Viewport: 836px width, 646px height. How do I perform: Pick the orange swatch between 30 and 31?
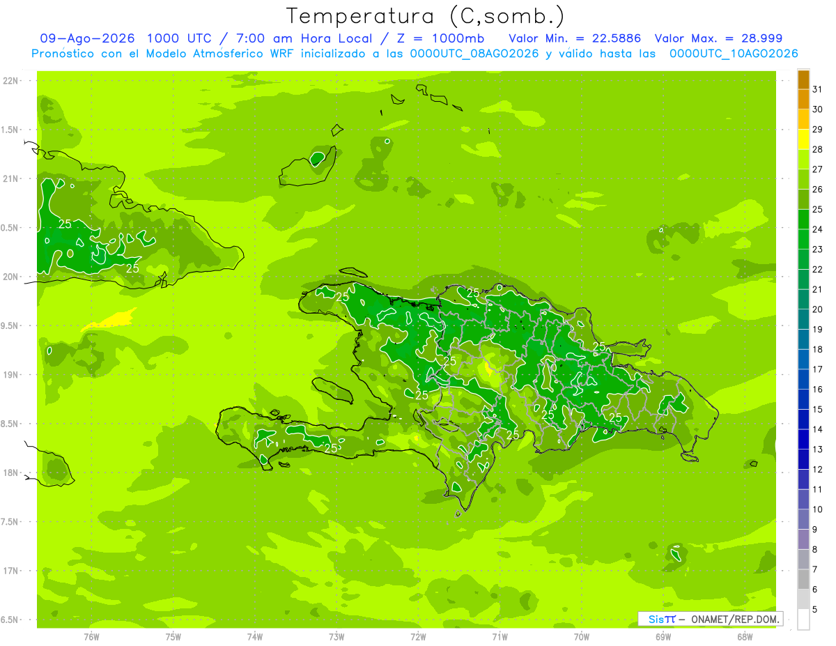[x=804, y=99]
